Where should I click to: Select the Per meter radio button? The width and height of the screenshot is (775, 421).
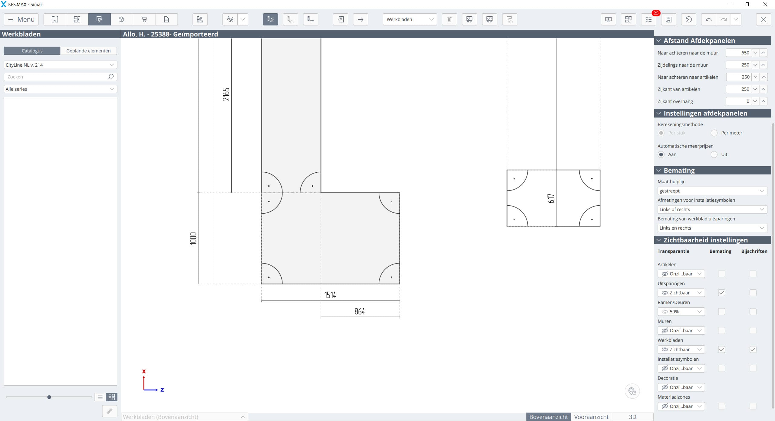(714, 133)
